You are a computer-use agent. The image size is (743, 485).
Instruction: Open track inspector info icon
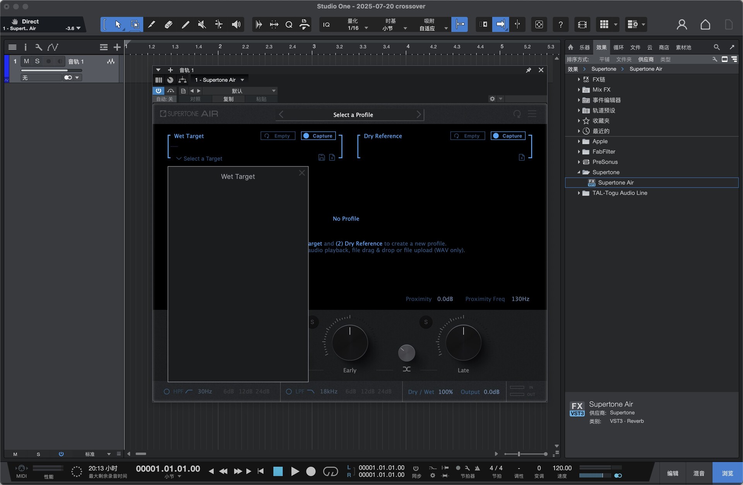point(26,47)
